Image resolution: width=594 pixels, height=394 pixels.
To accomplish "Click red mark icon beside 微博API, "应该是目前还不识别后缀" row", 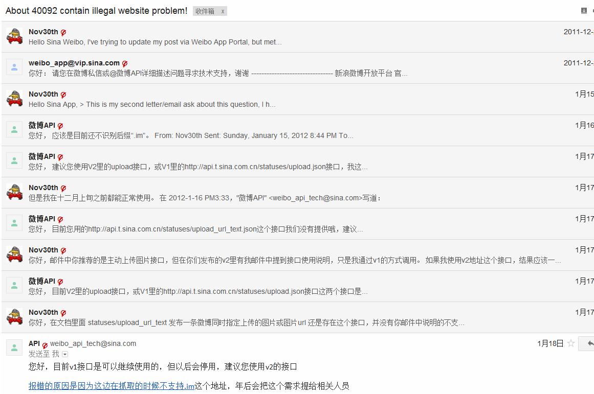I will point(60,126).
